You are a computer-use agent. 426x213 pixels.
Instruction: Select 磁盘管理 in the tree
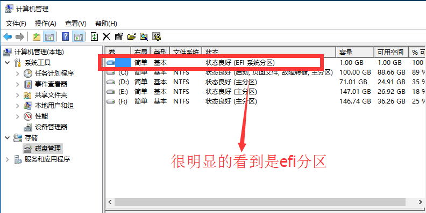click(48, 149)
